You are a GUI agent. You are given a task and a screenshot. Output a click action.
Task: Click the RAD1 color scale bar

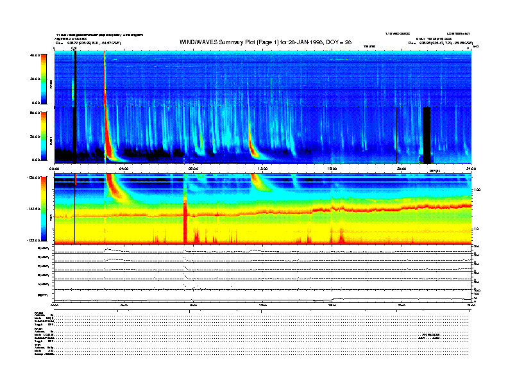tap(44, 136)
